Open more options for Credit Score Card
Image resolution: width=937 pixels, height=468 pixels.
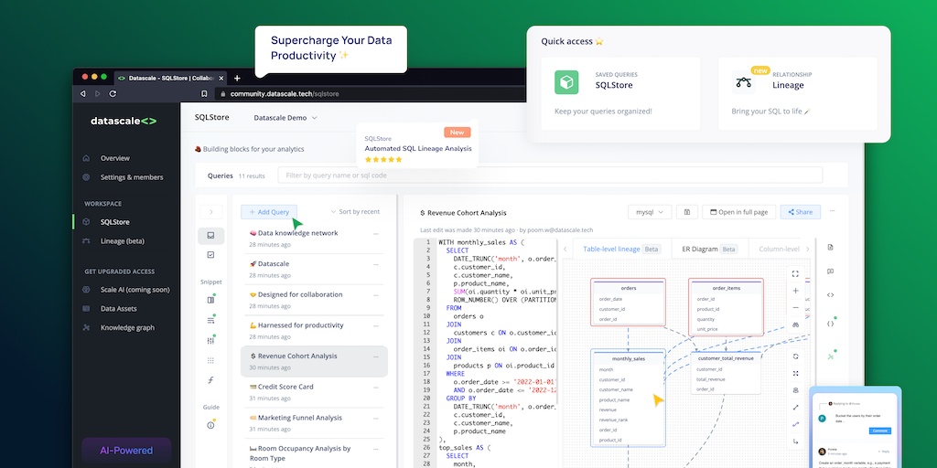click(x=376, y=387)
